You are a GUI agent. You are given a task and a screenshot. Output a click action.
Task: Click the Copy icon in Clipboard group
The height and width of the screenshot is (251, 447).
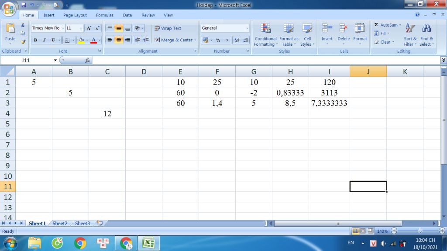tap(23, 33)
